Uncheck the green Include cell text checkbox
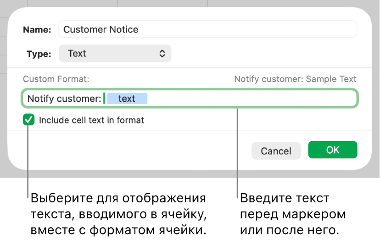 [x=29, y=120]
